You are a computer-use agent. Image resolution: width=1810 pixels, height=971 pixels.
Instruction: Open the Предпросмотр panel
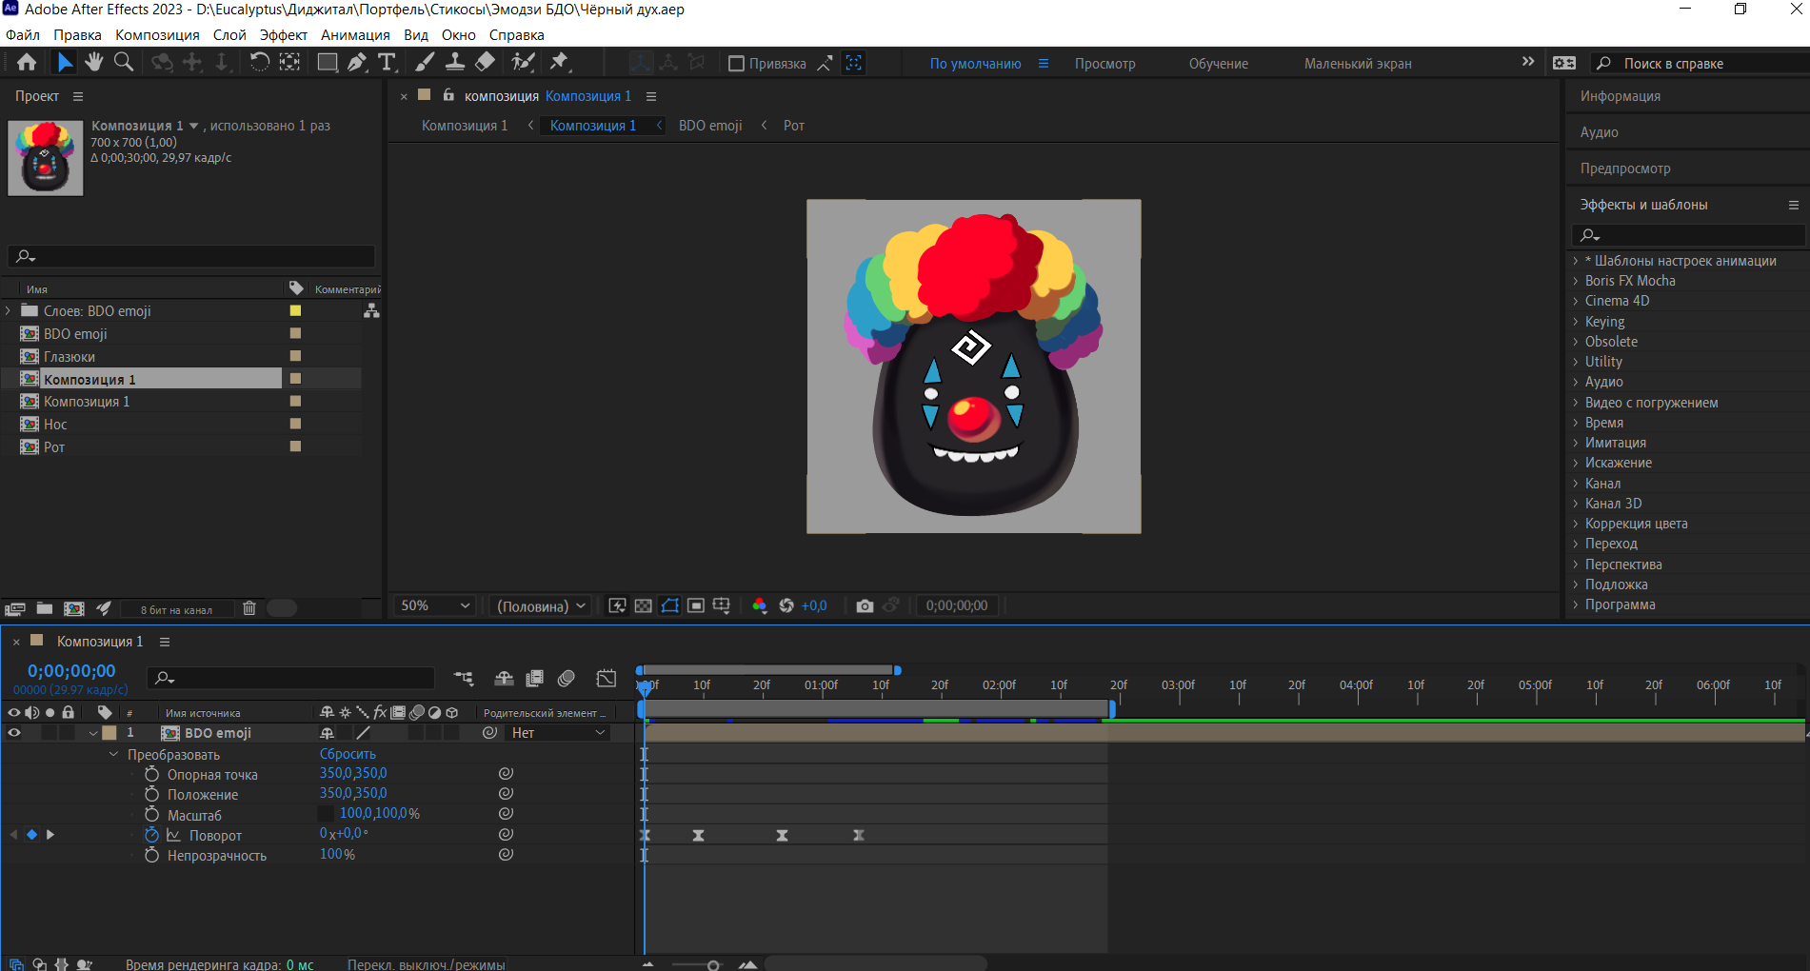(1624, 168)
